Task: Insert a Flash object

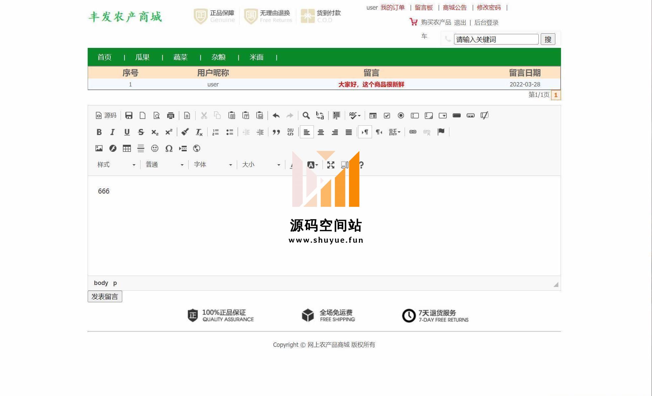Action: tap(113, 148)
